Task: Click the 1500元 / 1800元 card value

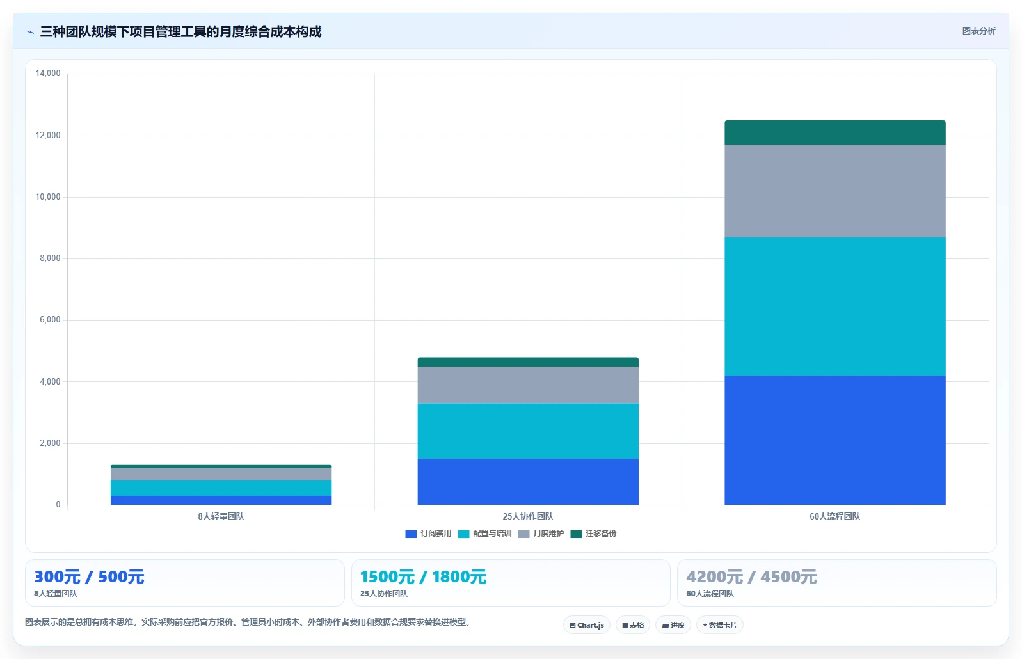Action: 423,577
